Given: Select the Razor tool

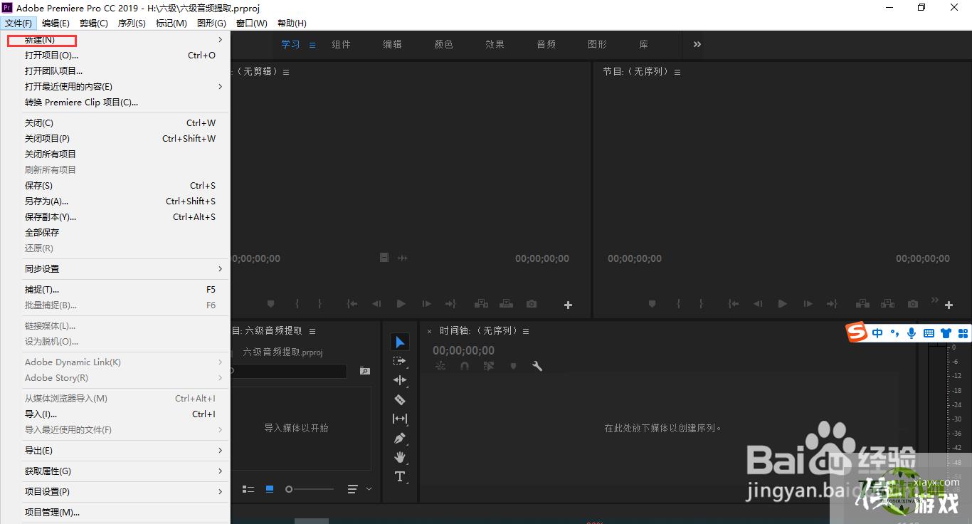Looking at the screenshot, I should click(x=399, y=399).
